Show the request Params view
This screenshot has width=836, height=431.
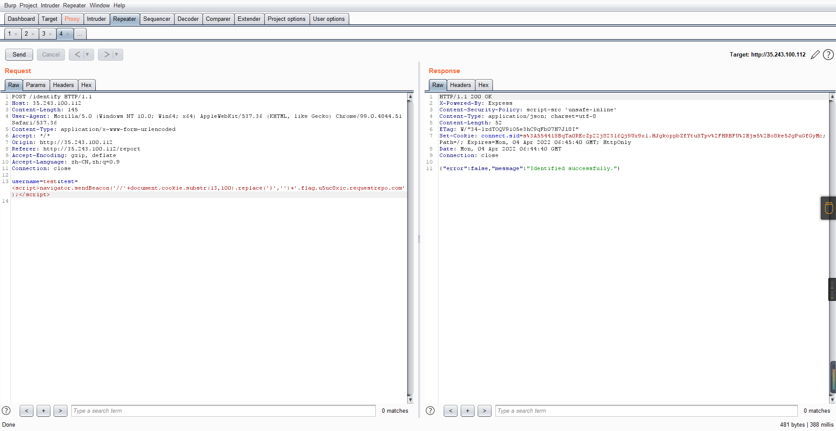pyautogui.click(x=36, y=85)
